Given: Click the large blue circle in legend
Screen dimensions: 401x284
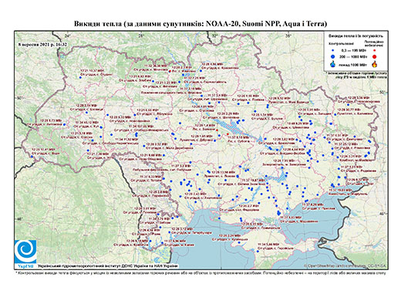Looking at the screenshot, I should click(x=333, y=56).
